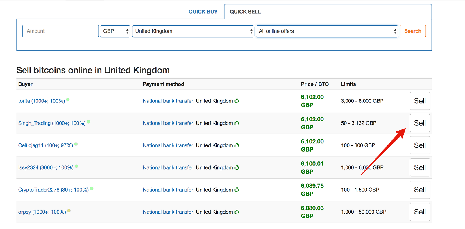Click Sell button for orpsy's offer

pyautogui.click(x=420, y=212)
